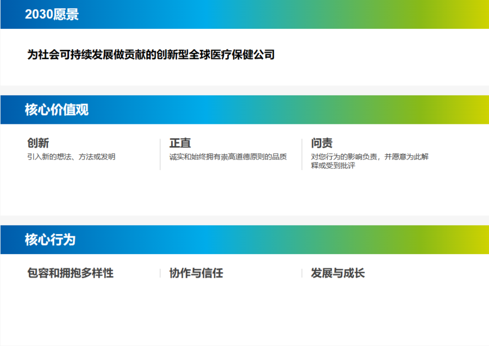
Task: Expand the 包容和拥抱多样性 behavior item
Action: click(71, 273)
